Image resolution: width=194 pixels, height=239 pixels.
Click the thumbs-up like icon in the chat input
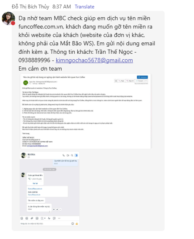tap(77, 223)
